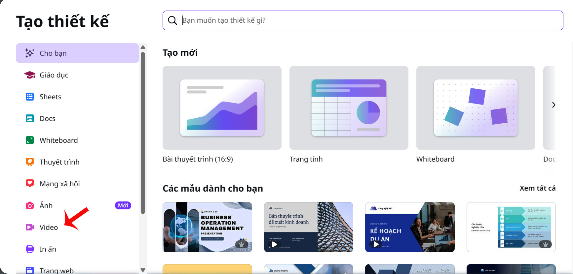573x274 pixels.
Task: Click the Ảnh camera icon
Action: click(30, 205)
